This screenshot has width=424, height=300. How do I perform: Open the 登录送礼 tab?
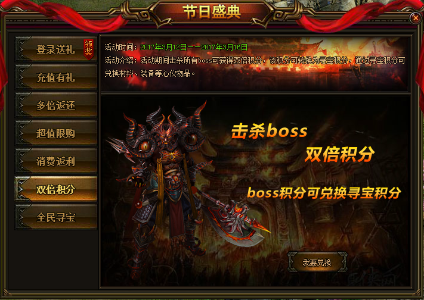(x=56, y=49)
